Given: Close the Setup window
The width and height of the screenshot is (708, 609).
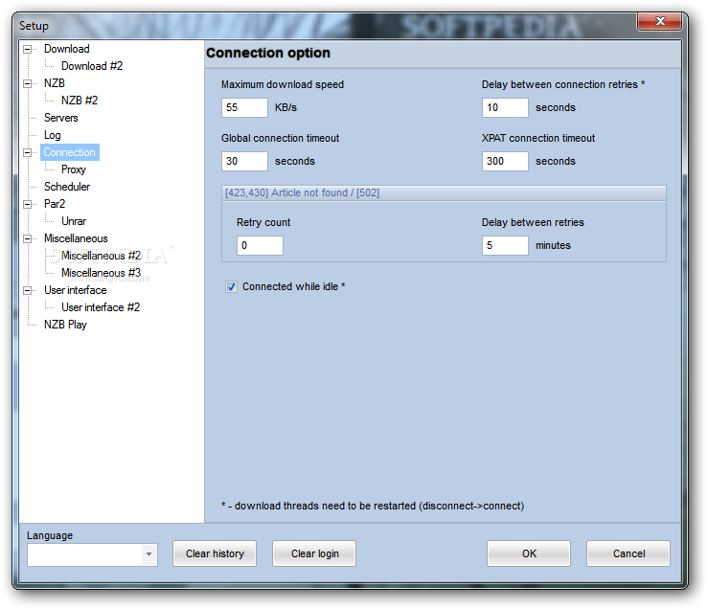Looking at the screenshot, I should (659, 21).
